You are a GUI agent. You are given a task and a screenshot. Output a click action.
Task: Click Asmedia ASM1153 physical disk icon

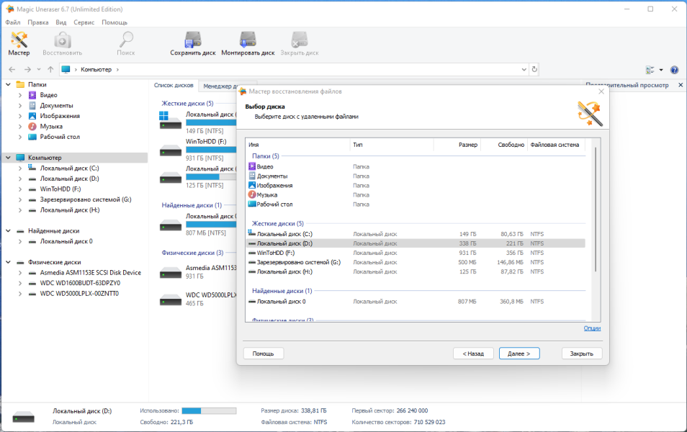[171, 272]
